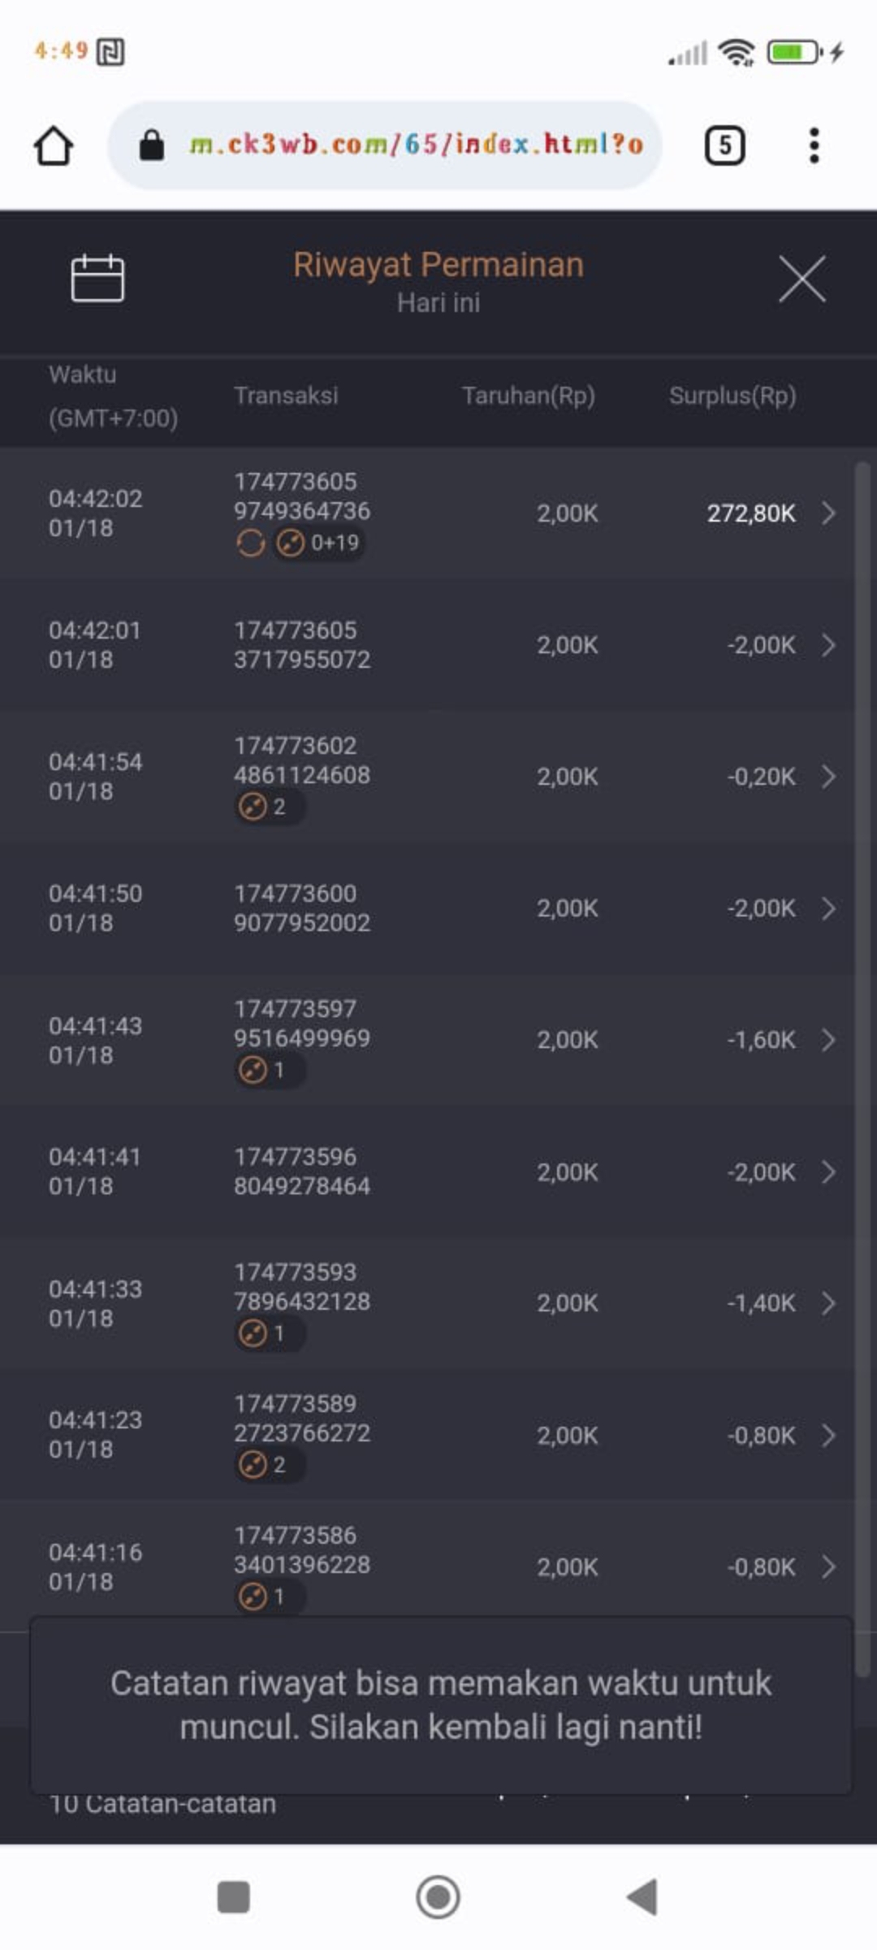Open the browser tab switcher showing 5
The image size is (877, 1950).
(724, 146)
